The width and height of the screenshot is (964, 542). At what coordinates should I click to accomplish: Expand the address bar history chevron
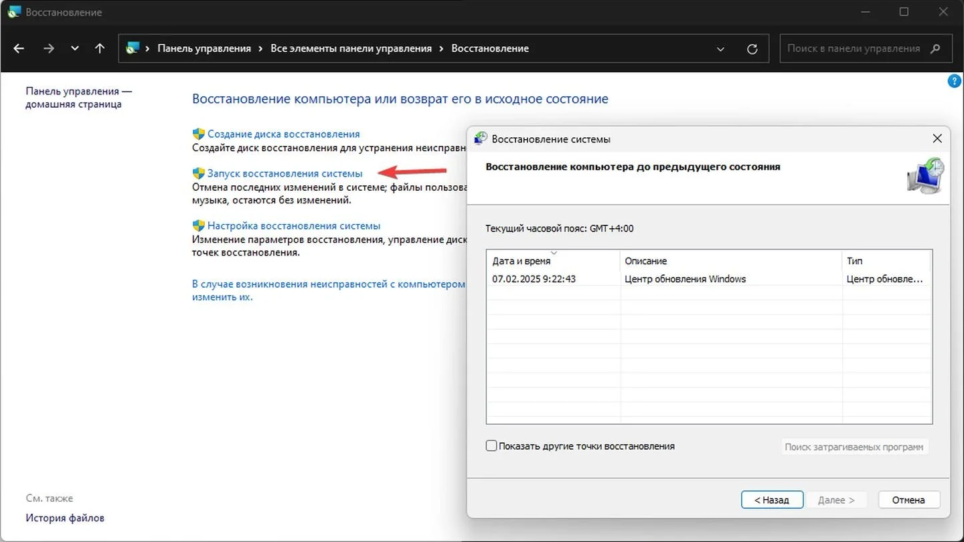click(x=720, y=49)
